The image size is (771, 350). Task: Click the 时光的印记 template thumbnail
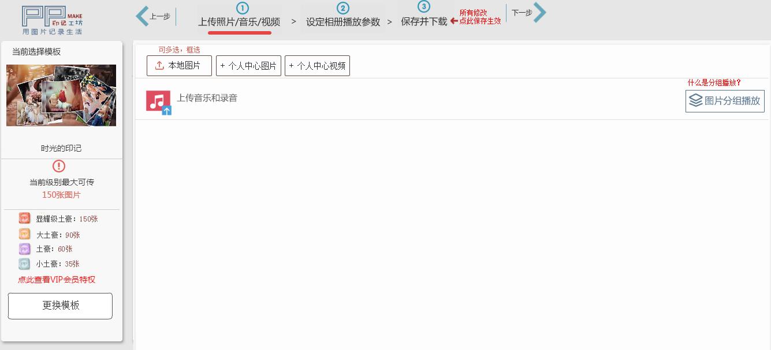(61, 95)
